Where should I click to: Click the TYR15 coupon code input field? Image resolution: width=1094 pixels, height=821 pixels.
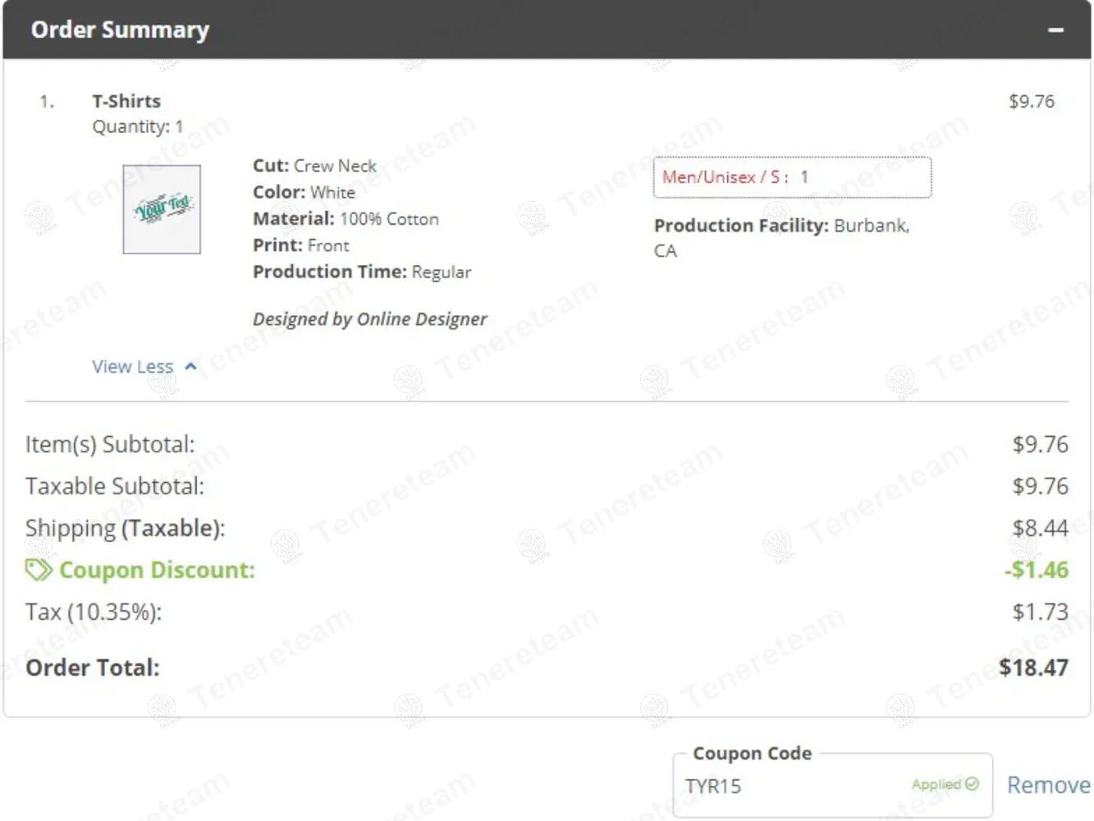tap(788, 786)
